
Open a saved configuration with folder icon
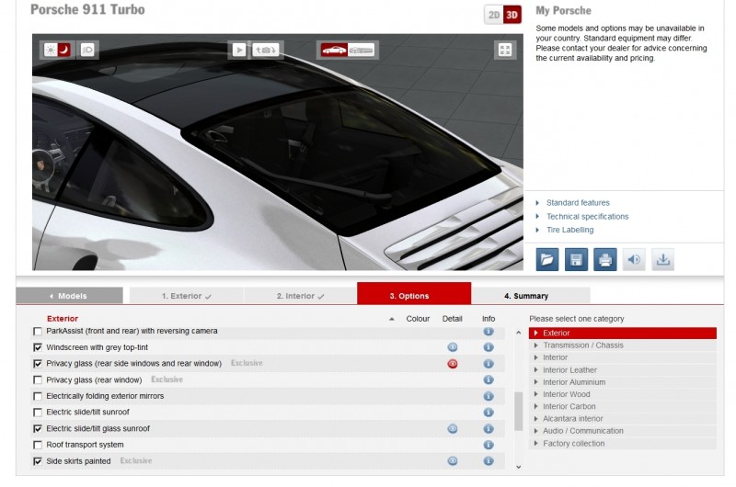(x=547, y=259)
